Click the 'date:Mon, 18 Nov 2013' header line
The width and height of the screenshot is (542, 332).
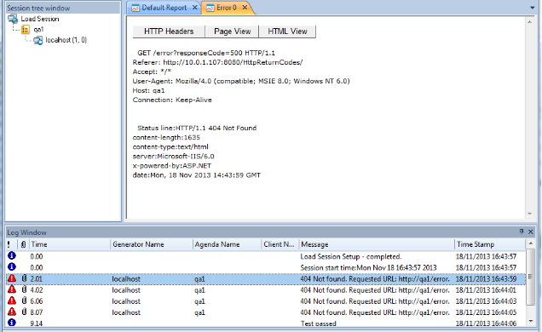coord(197,175)
